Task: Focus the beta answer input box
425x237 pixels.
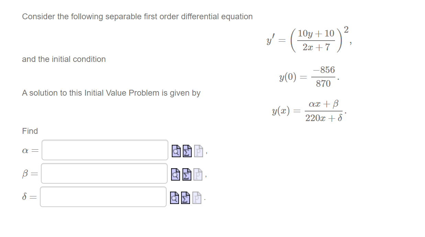Action: (x=104, y=173)
